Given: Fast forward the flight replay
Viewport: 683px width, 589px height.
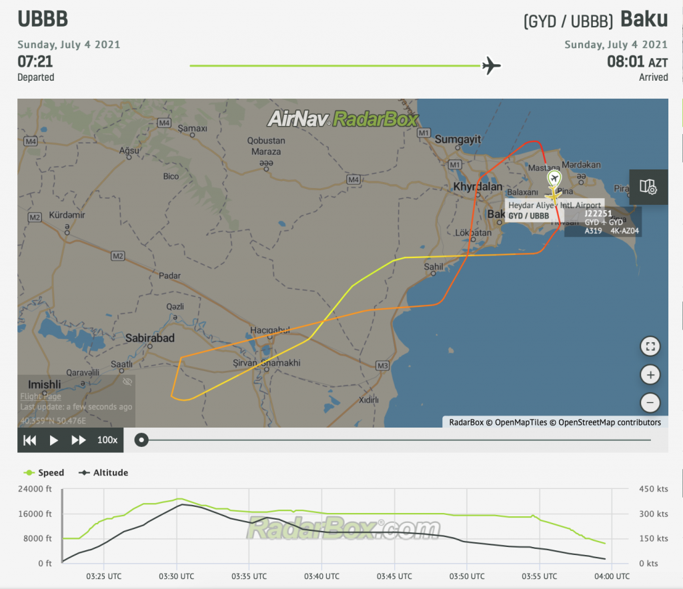Looking at the screenshot, I should [79, 440].
